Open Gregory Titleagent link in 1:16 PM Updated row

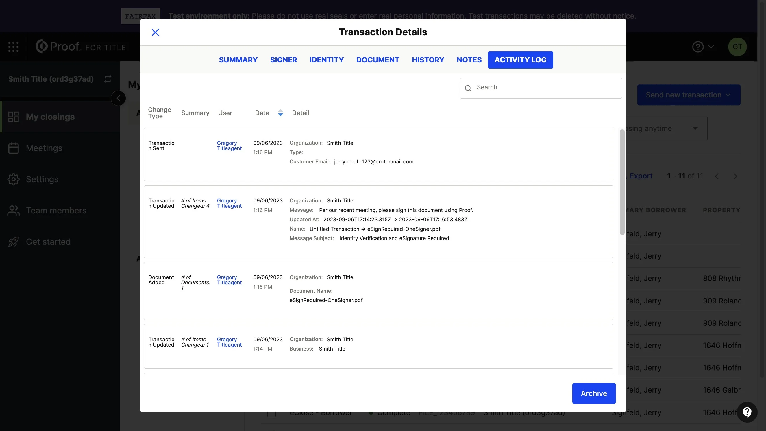pos(229,203)
